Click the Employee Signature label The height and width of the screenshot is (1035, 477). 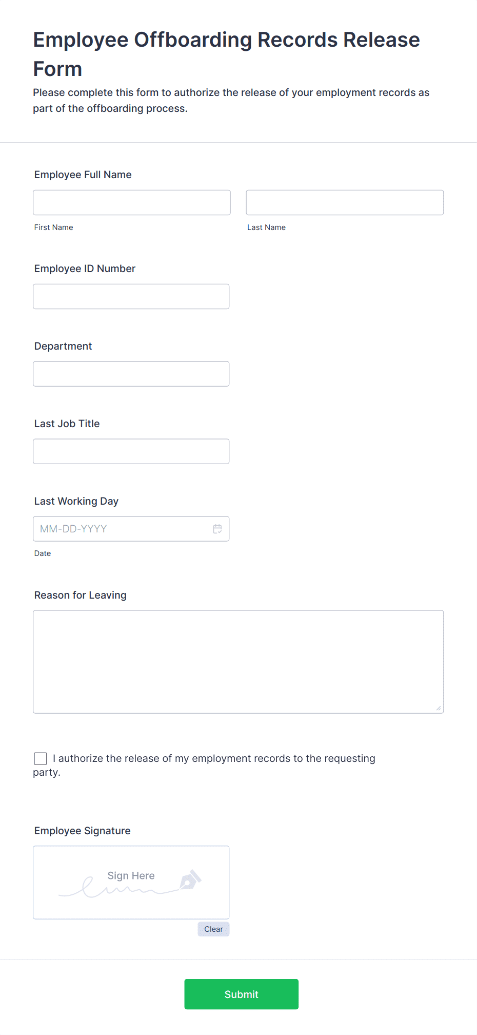tap(83, 831)
